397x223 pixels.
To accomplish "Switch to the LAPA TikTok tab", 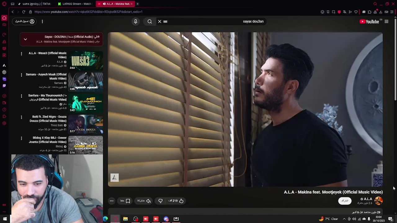I will coord(34,4).
